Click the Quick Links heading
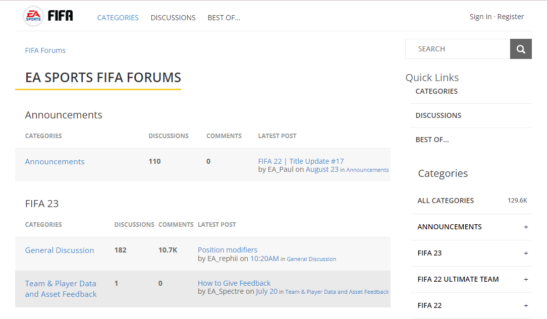The width and height of the screenshot is (547, 319). pyautogui.click(x=432, y=78)
